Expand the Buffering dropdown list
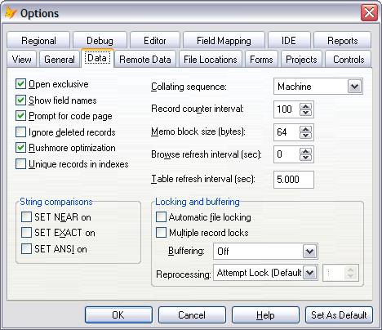 pyautogui.click(x=310, y=251)
